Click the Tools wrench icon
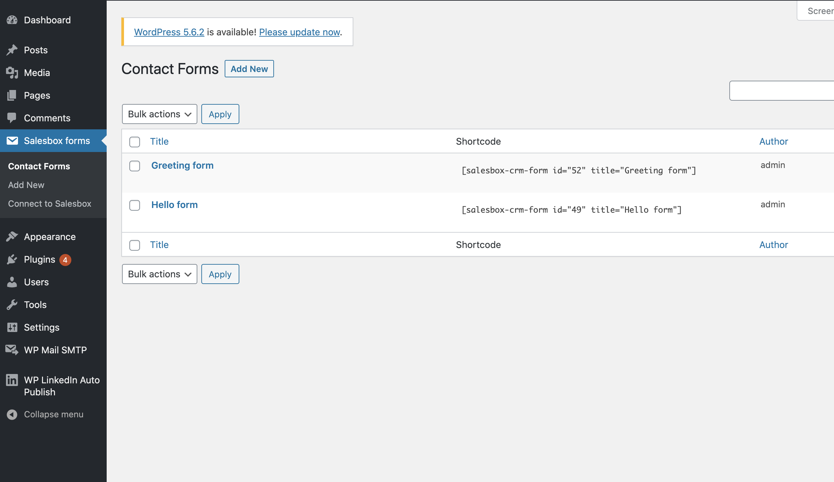 [x=12, y=305]
